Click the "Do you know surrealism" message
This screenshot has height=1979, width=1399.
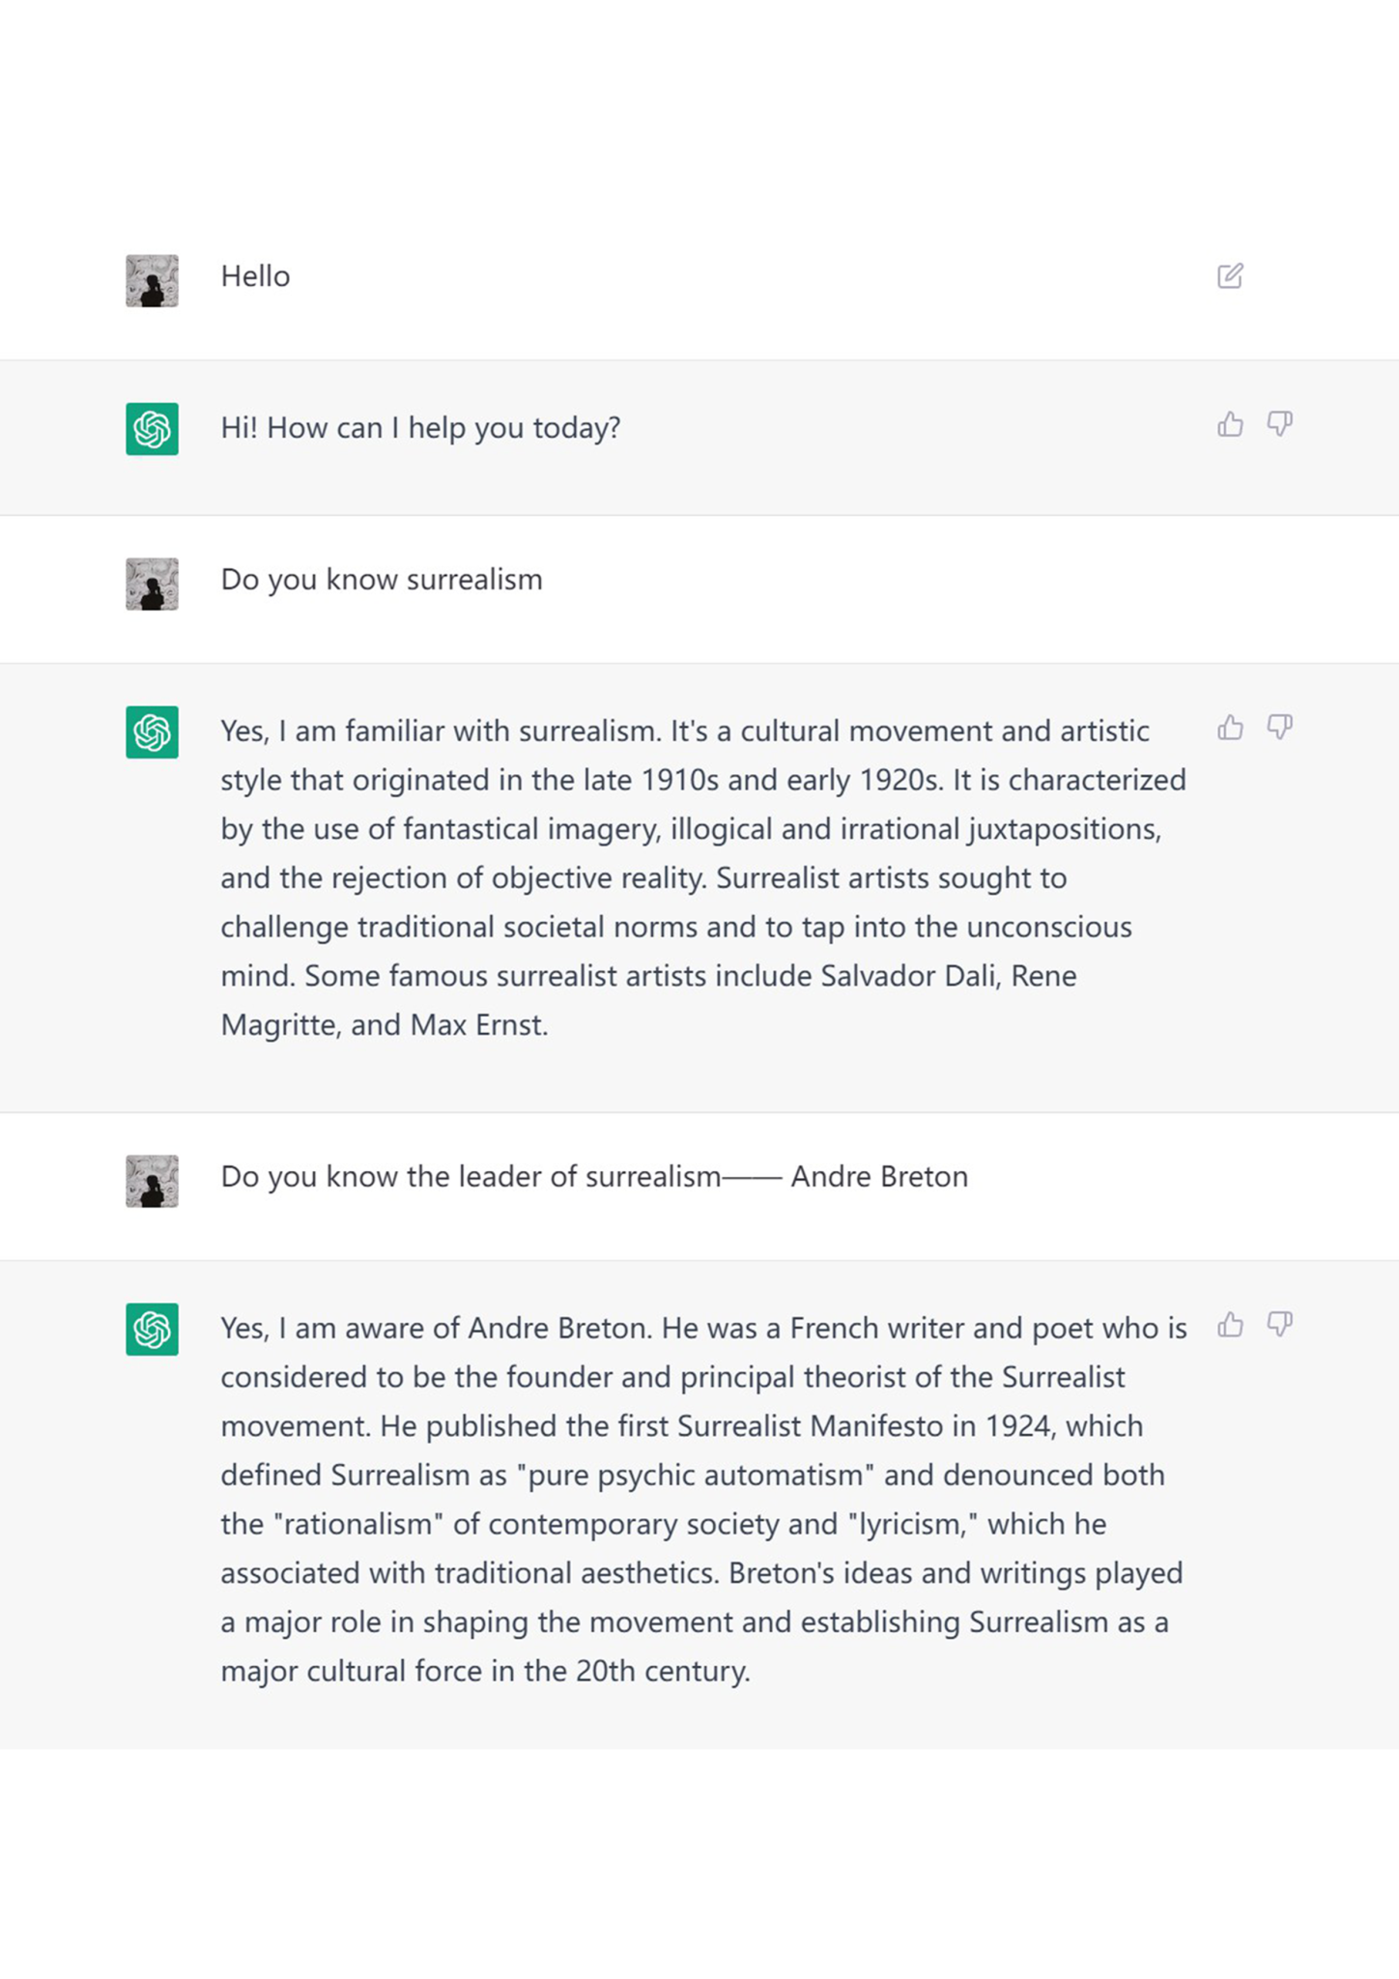[x=382, y=580]
